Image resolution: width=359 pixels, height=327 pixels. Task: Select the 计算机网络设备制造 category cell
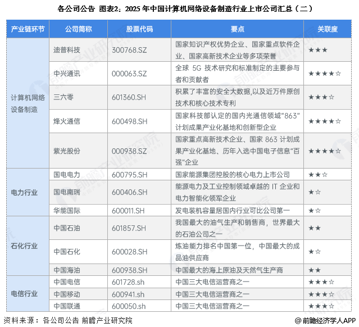coord(28,103)
